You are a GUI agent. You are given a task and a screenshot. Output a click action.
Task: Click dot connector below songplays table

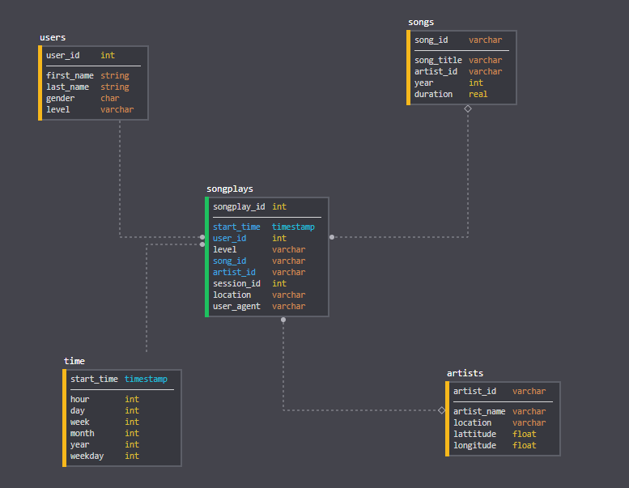coord(283,320)
